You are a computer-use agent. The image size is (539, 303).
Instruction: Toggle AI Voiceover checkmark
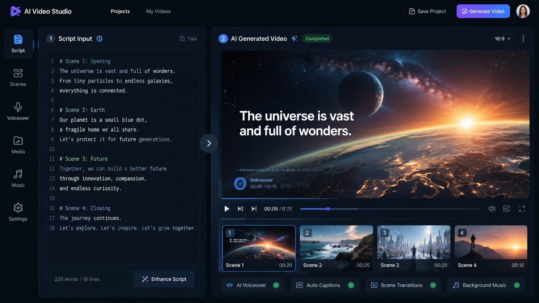[x=276, y=285]
